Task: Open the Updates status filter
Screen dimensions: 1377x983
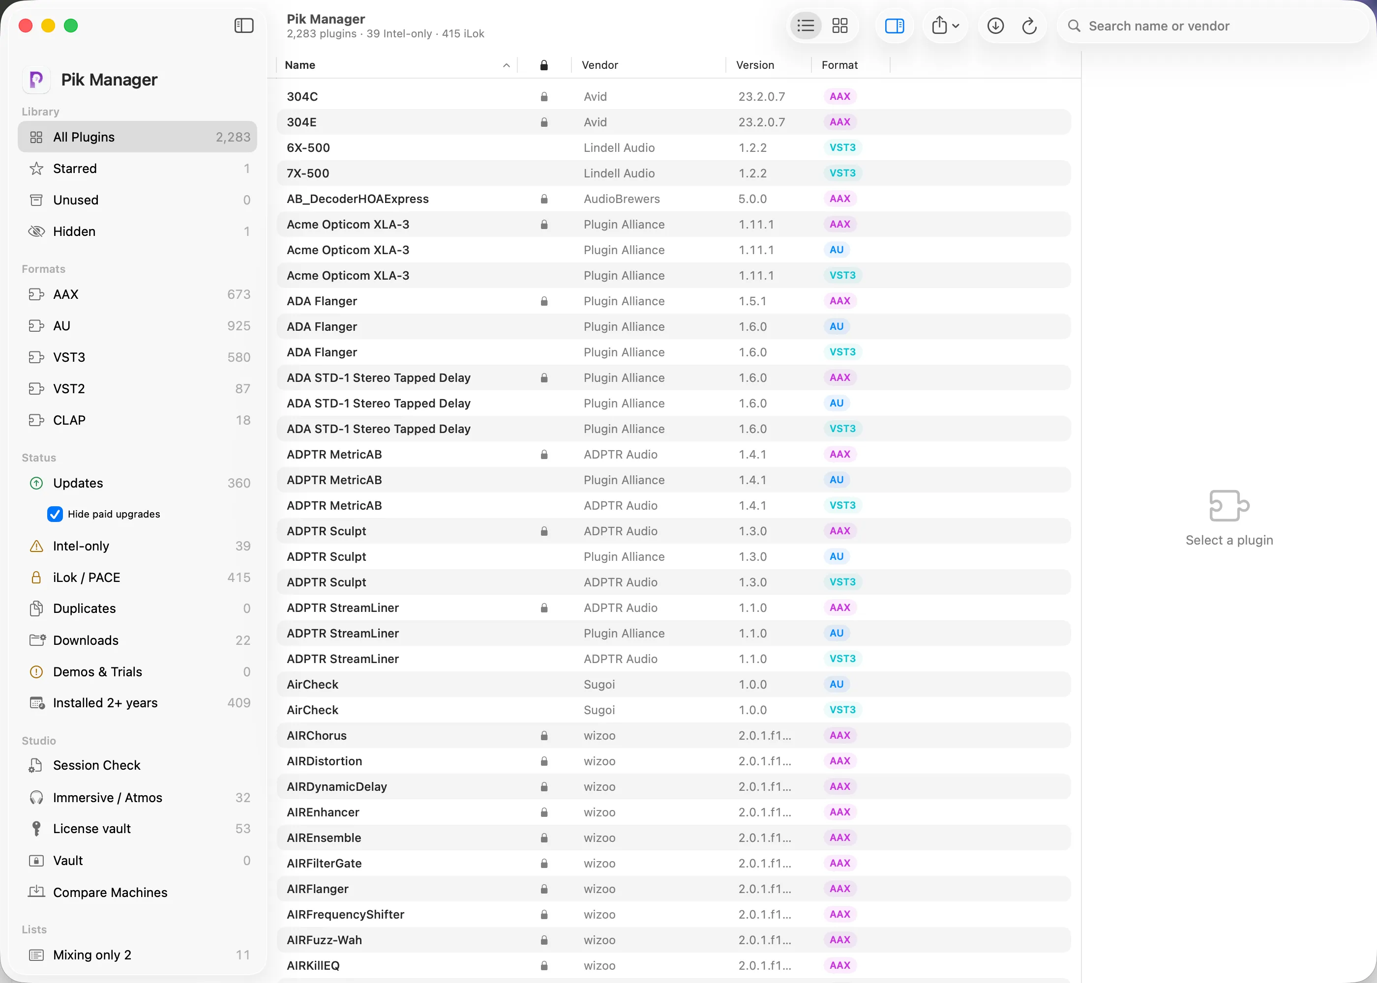Action: click(138, 483)
